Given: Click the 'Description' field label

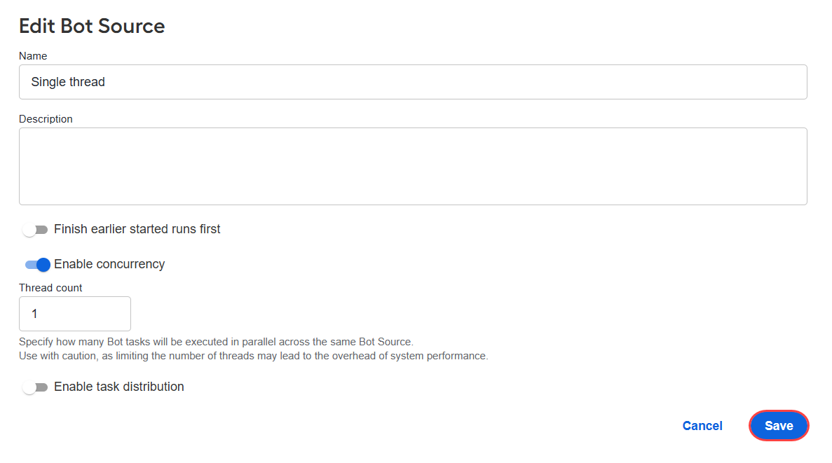Looking at the screenshot, I should pyautogui.click(x=46, y=119).
